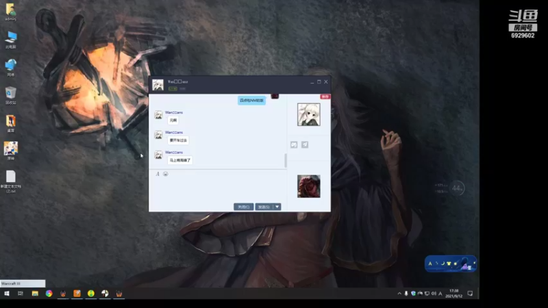Viewport: 548px width, 308px height.
Task: Click the blue outgoing message bubble
Action: point(251,101)
